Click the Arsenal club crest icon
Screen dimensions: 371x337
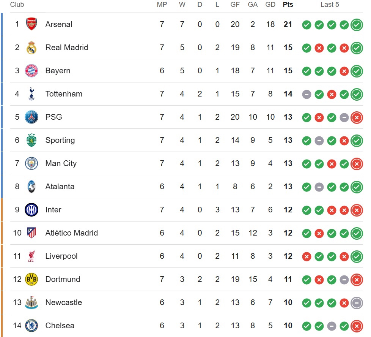point(31,24)
